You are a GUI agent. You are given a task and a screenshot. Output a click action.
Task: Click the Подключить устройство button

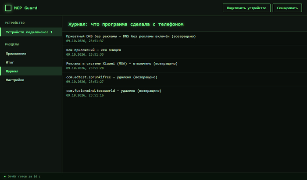point(246,8)
